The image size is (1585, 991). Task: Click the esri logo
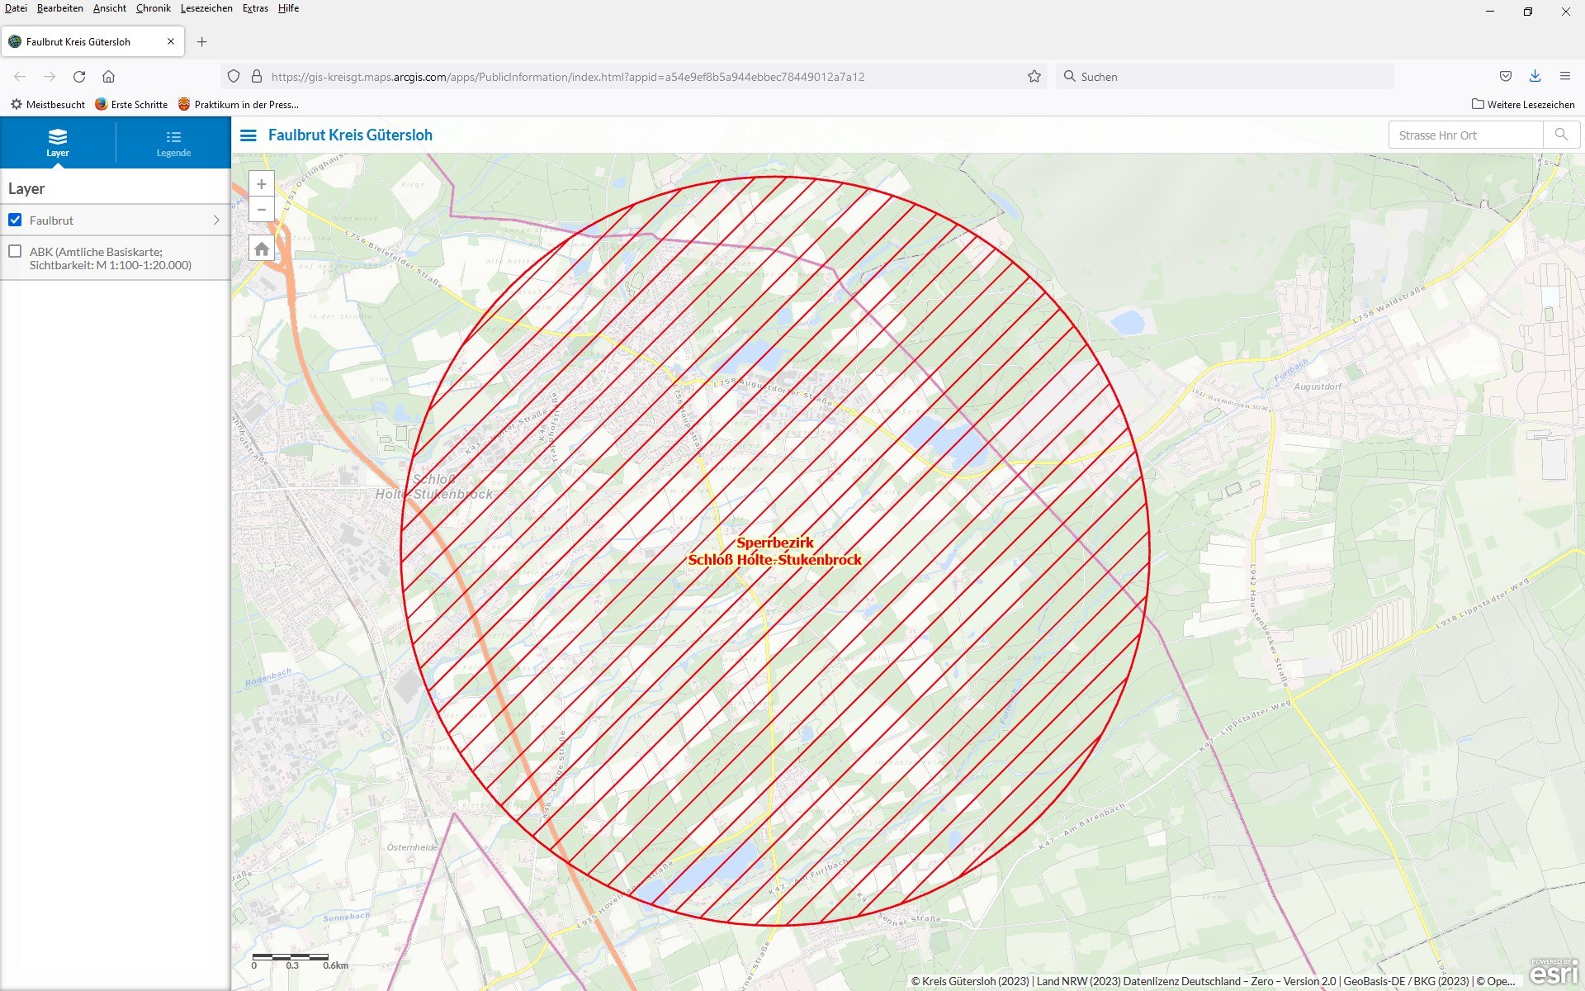point(1555,974)
